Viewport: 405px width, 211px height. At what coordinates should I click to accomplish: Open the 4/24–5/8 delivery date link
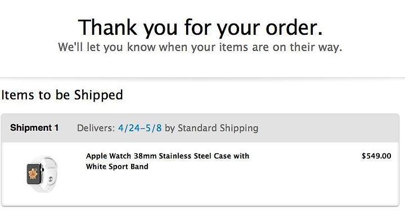tap(139, 128)
